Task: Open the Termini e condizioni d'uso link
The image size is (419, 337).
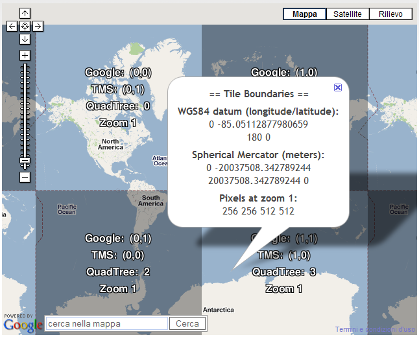Action: (375, 329)
